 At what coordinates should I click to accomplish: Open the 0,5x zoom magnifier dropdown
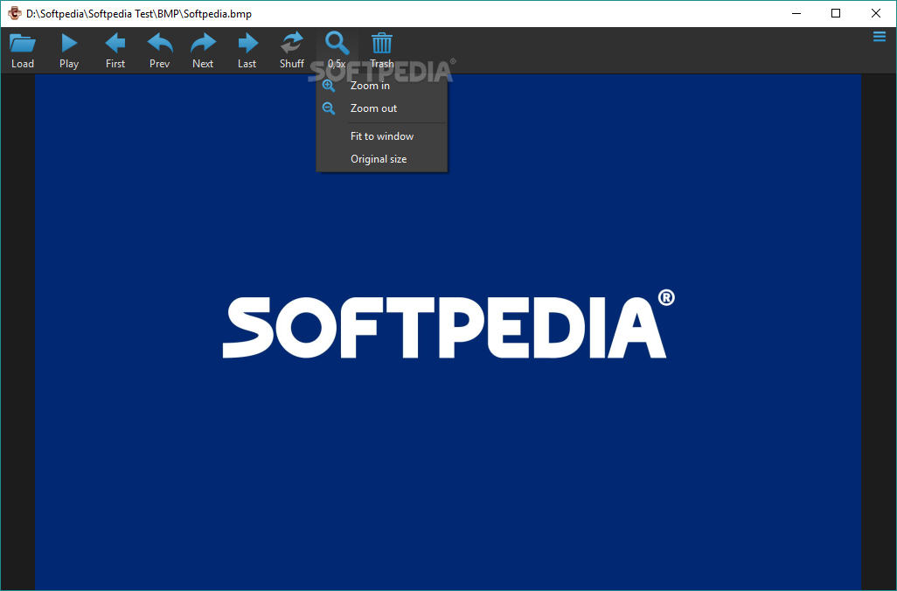(337, 51)
